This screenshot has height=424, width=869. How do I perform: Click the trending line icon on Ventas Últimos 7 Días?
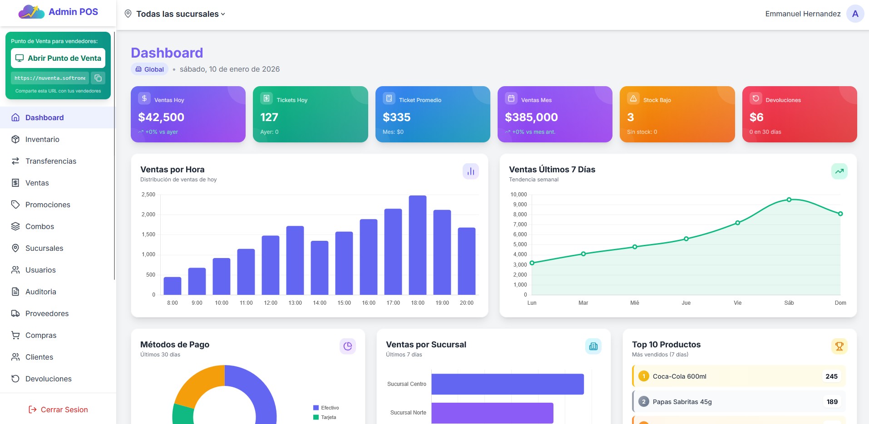[839, 171]
